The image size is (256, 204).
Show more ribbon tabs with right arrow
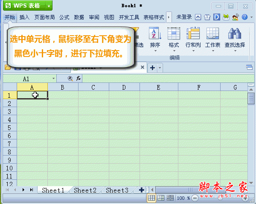[x=169, y=17]
